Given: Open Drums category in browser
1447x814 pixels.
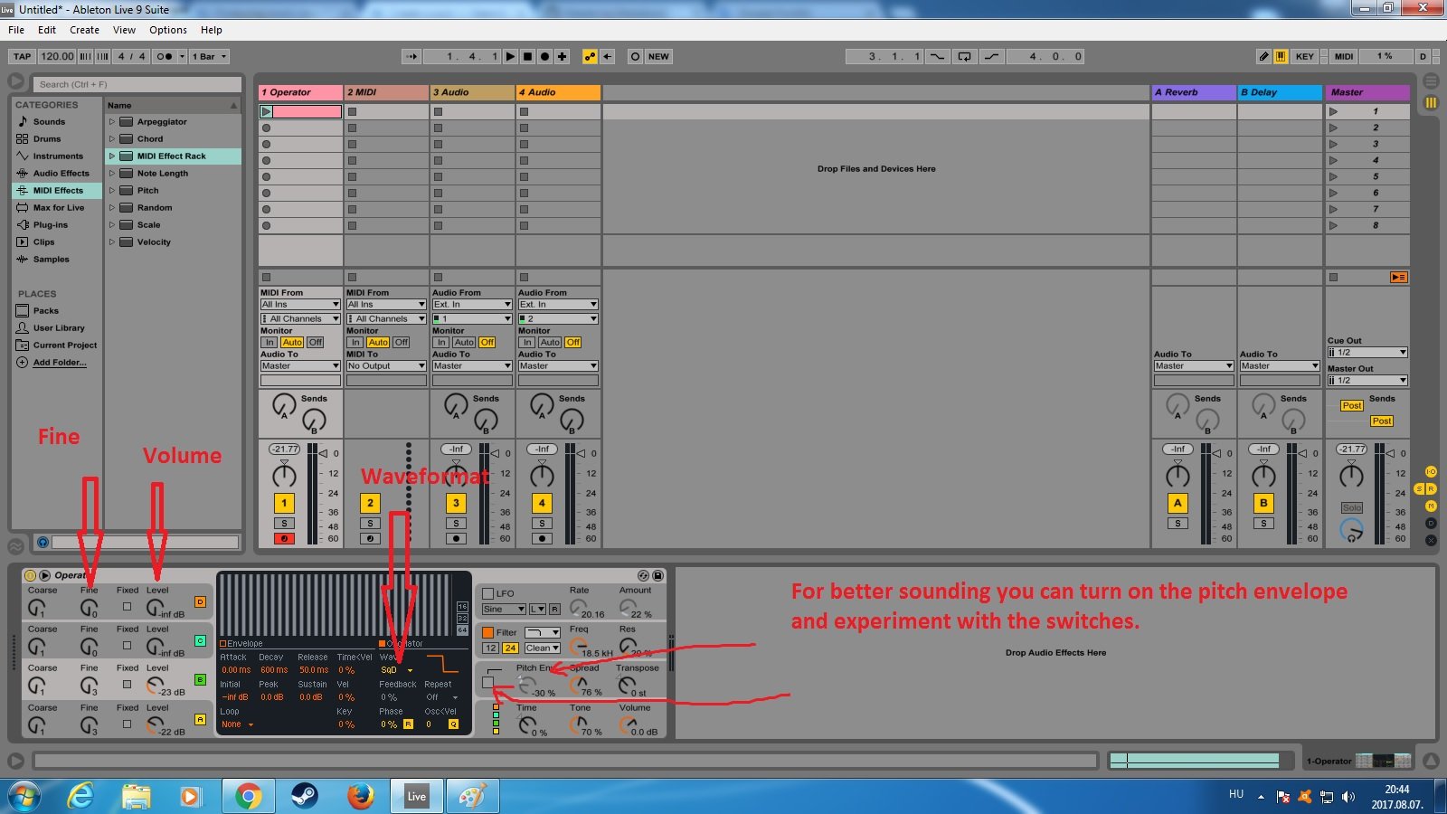Looking at the screenshot, I should click(x=47, y=138).
